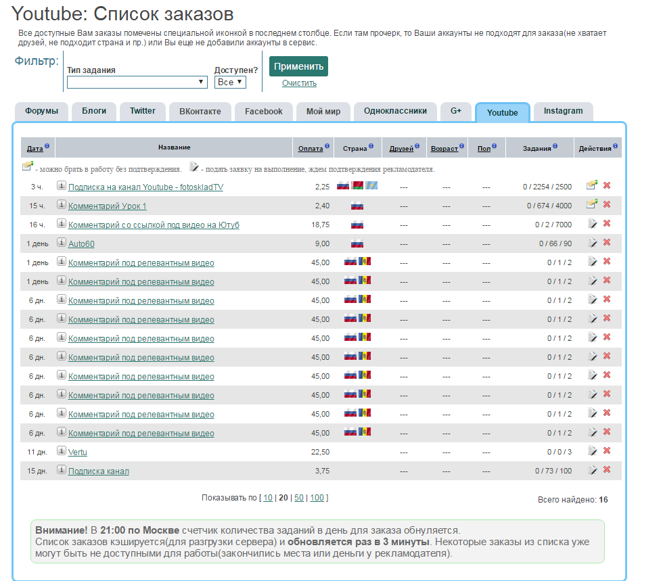Remove Комментарий со ссылкой order via red cross

[x=607, y=223]
